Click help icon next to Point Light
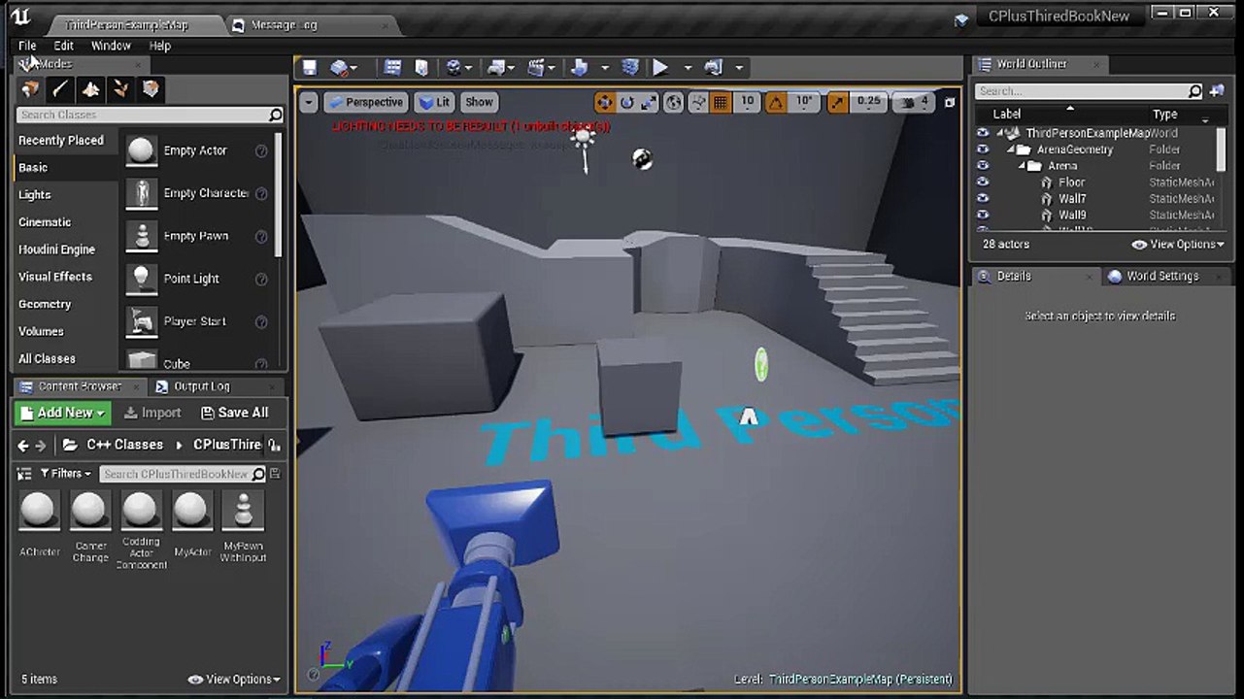The image size is (1244, 699). tap(261, 279)
